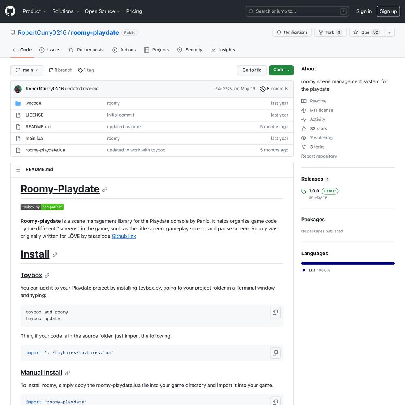Click the LICENSE file icon
The image size is (405, 405).
point(18,115)
